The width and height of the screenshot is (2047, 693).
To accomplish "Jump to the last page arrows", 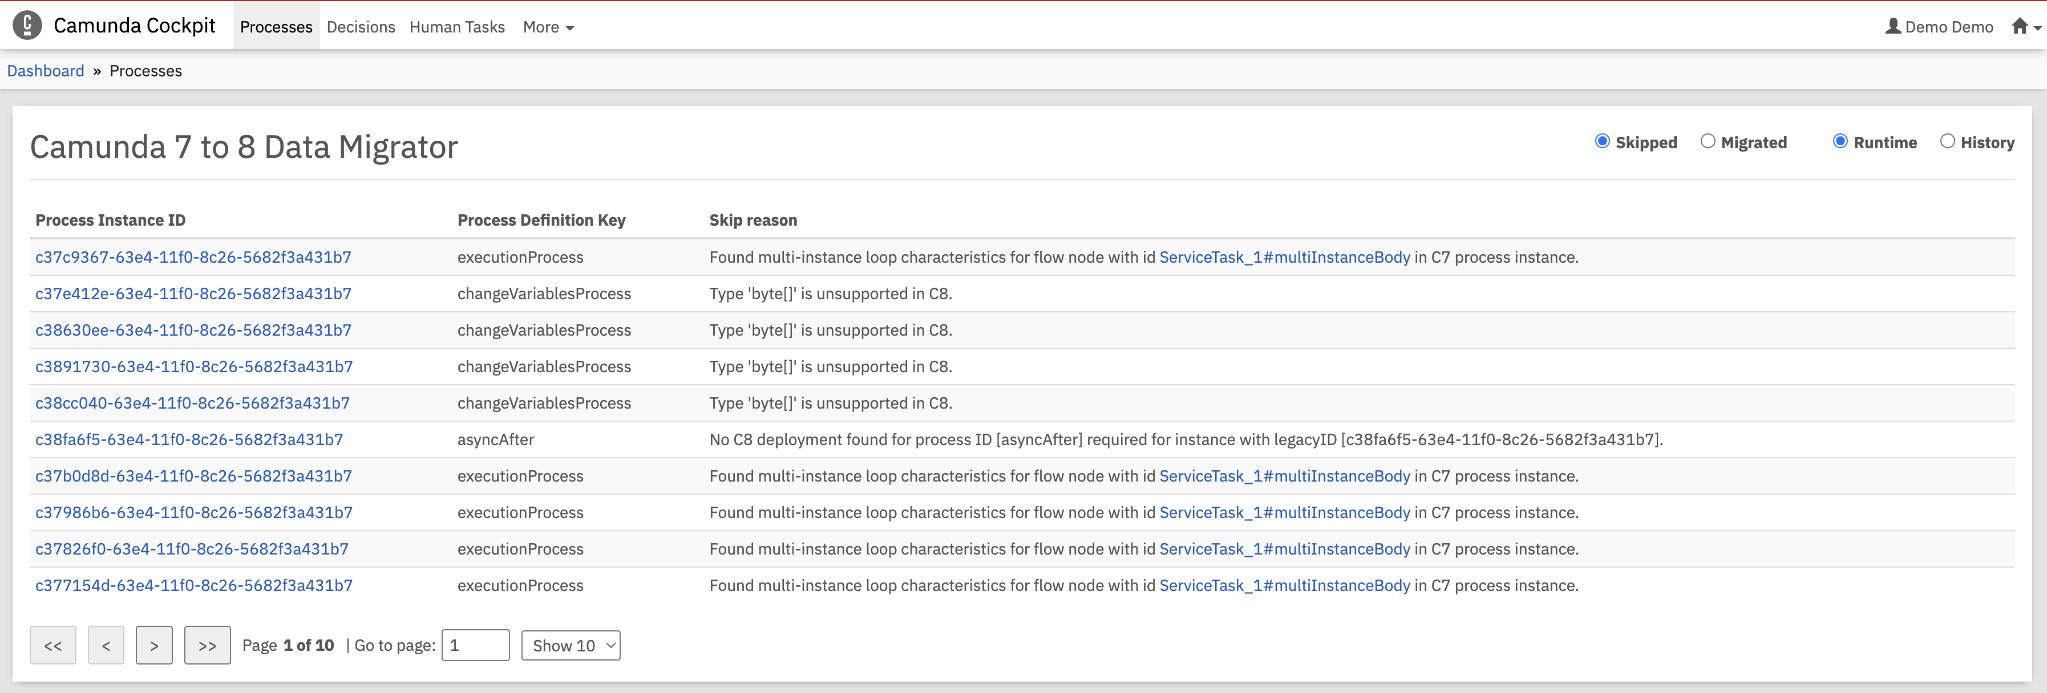I will point(208,645).
